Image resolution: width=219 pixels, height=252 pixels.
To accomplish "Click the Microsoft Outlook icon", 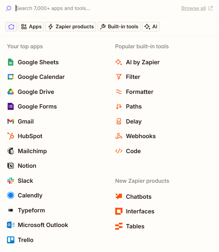I will point(11,225).
